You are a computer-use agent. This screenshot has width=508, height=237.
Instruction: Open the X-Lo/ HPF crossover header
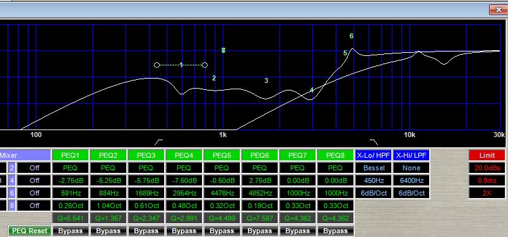(373, 155)
